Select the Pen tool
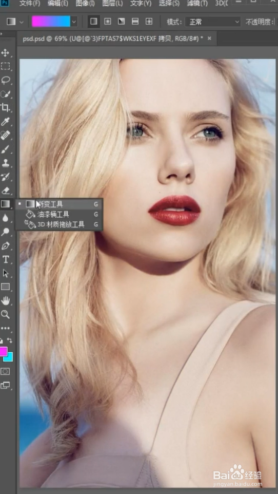The image size is (278, 494). click(x=5, y=246)
